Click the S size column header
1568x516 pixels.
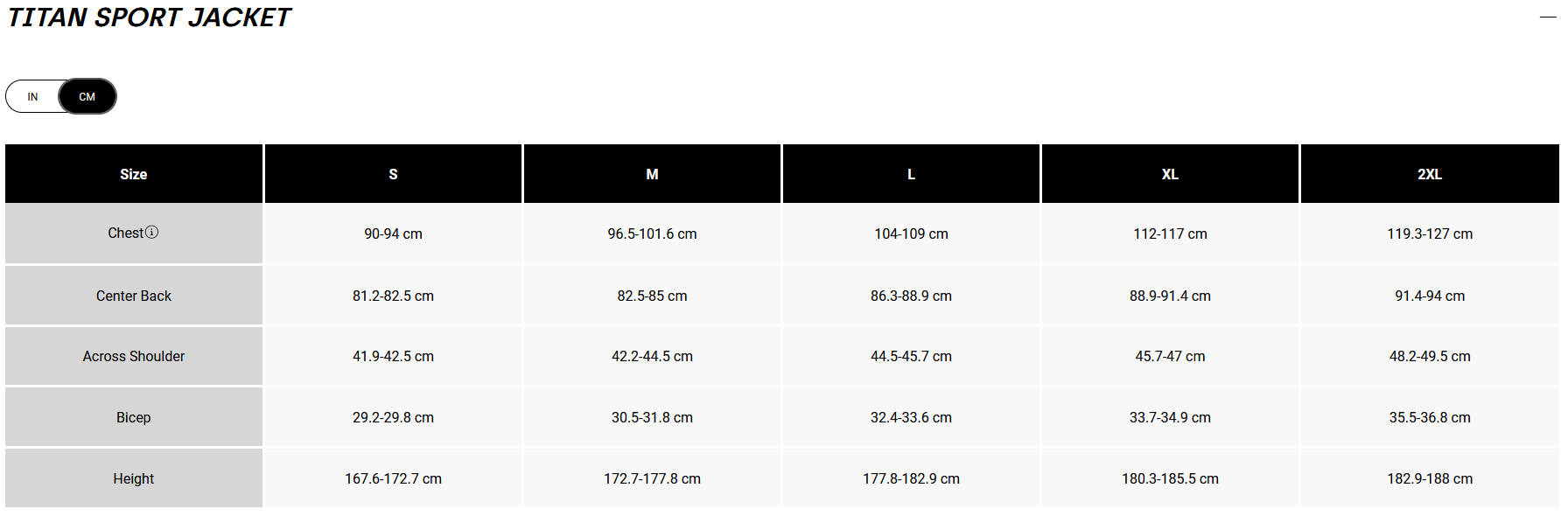tap(393, 174)
